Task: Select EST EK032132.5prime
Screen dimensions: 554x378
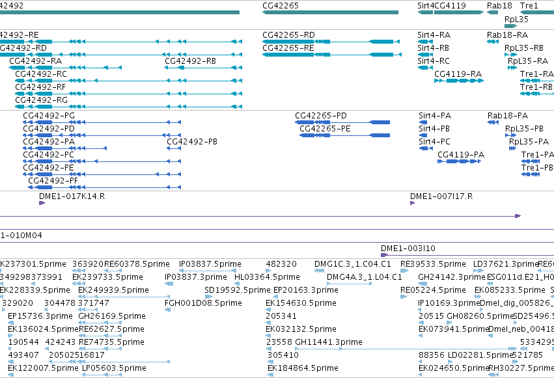Action: click(268, 336)
